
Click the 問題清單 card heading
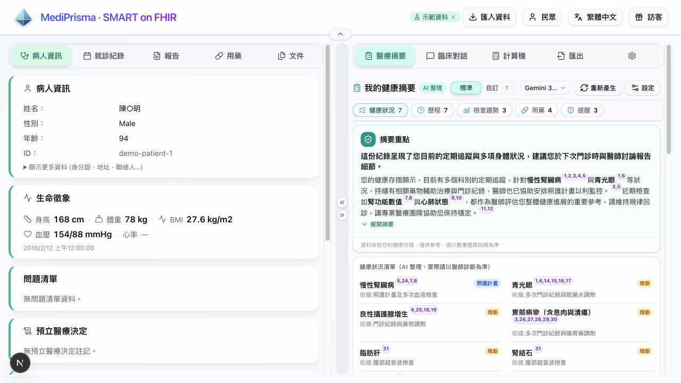(40, 279)
